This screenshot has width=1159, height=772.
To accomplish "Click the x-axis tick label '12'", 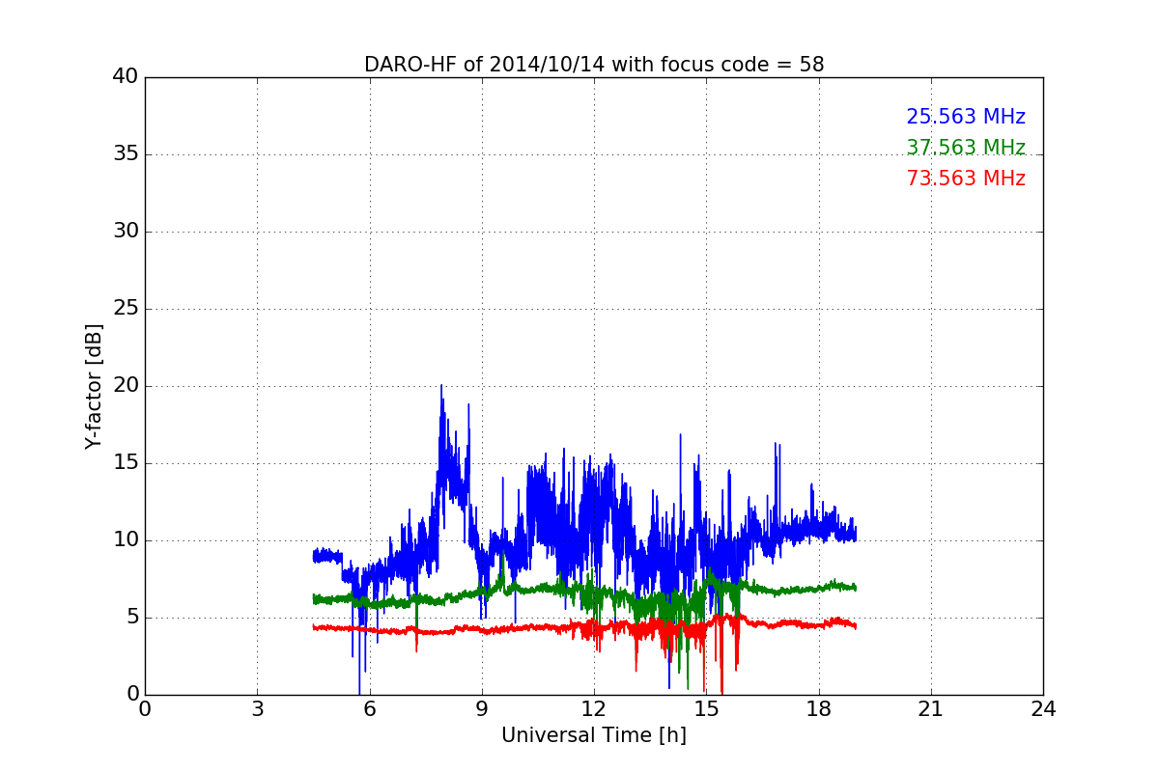I will 594,708.
